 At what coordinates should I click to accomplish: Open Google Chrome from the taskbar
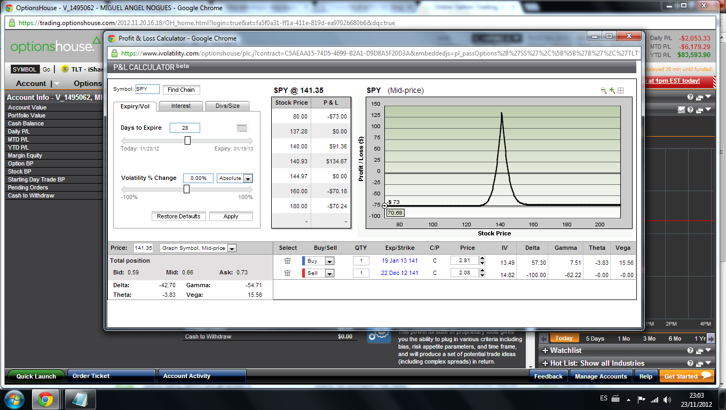click(45, 399)
